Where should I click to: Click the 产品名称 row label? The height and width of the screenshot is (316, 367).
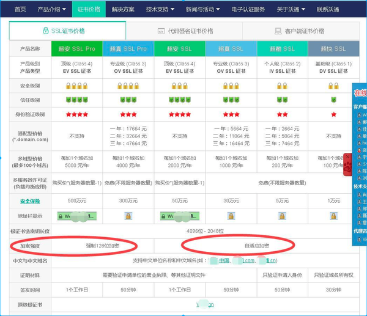[30, 49]
